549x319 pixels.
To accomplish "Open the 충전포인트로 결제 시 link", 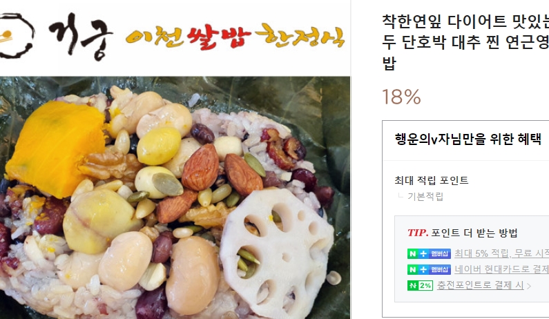I will pyautogui.click(x=480, y=285).
